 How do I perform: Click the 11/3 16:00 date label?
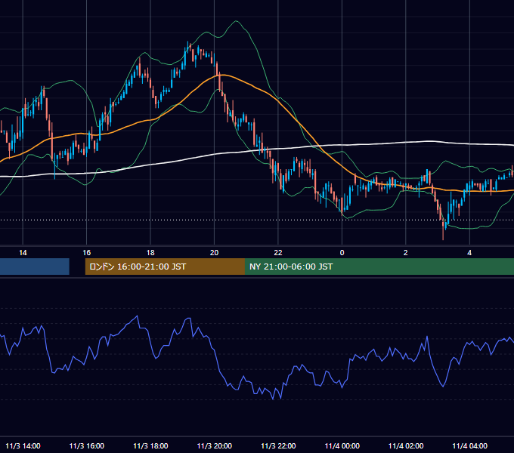click(x=86, y=445)
